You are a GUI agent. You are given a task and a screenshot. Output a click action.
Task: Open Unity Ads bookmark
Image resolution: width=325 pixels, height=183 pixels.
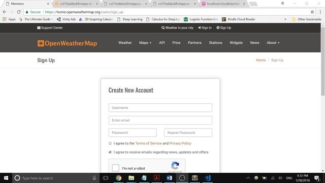(x=67, y=19)
